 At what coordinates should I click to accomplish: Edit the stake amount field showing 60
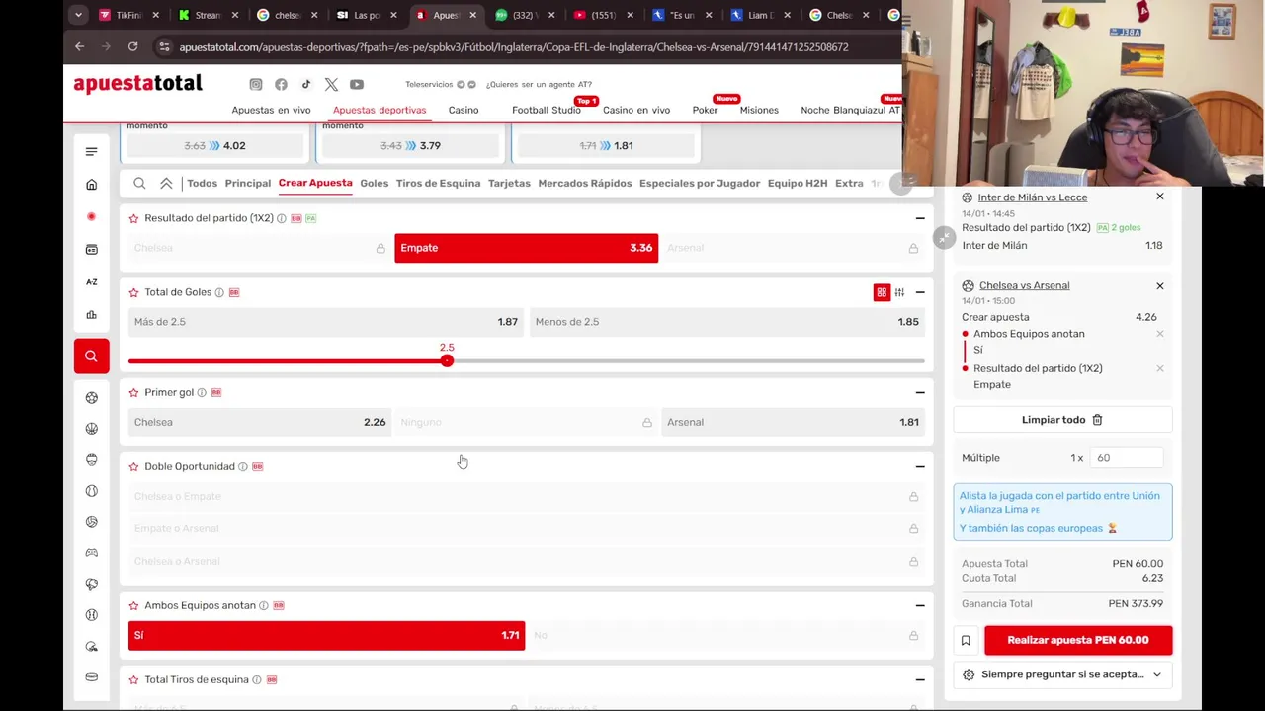pos(1126,458)
